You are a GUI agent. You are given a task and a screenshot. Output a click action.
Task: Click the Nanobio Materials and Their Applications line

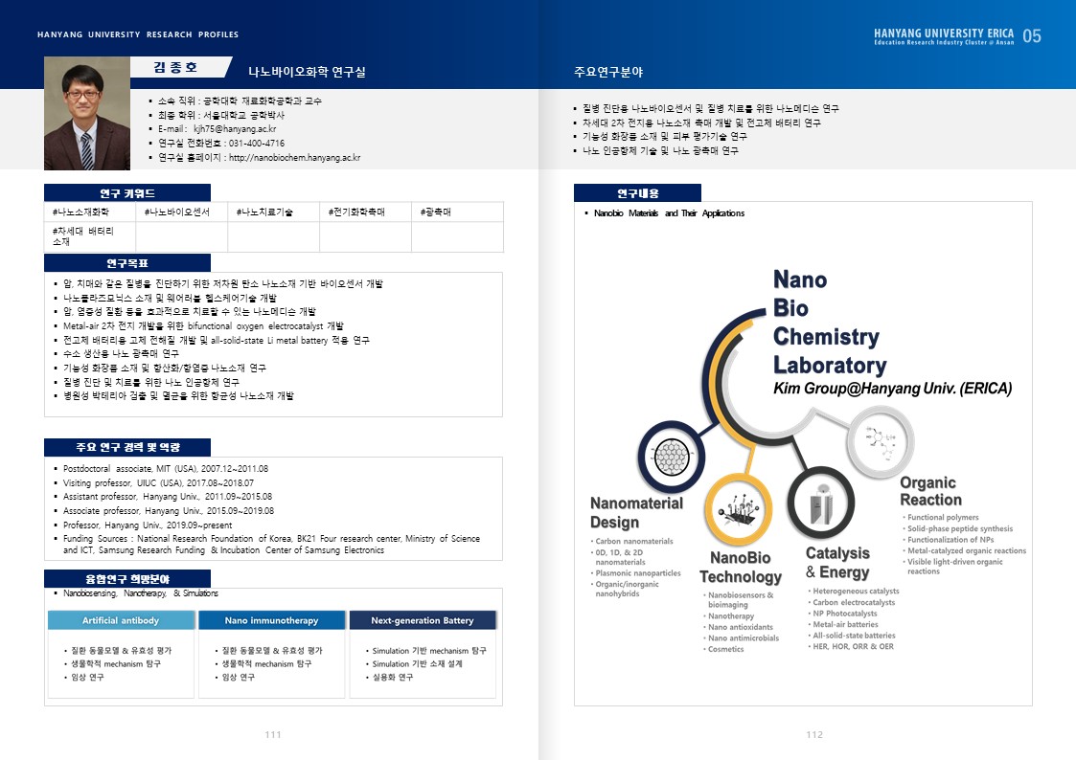pos(669,213)
